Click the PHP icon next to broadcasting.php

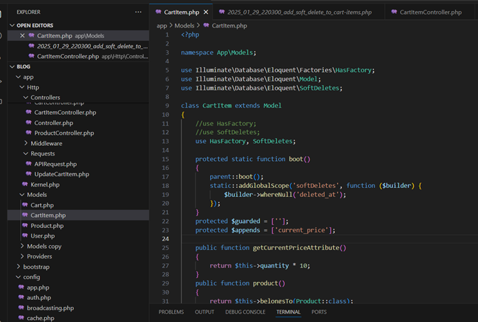[x=23, y=307]
